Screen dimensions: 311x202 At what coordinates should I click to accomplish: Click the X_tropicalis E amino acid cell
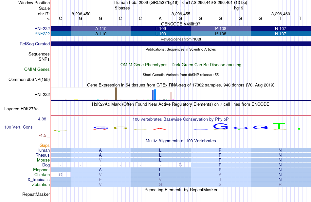[101, 180]
